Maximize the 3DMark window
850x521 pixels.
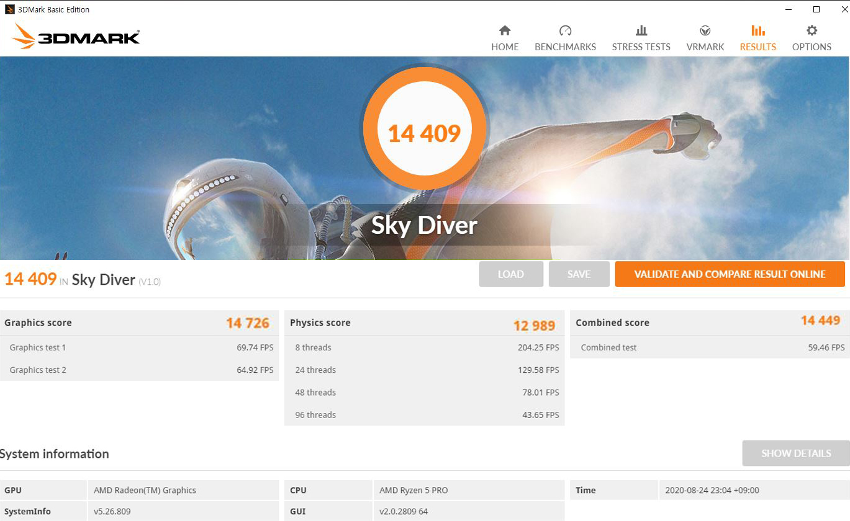[x=816, y=9]
